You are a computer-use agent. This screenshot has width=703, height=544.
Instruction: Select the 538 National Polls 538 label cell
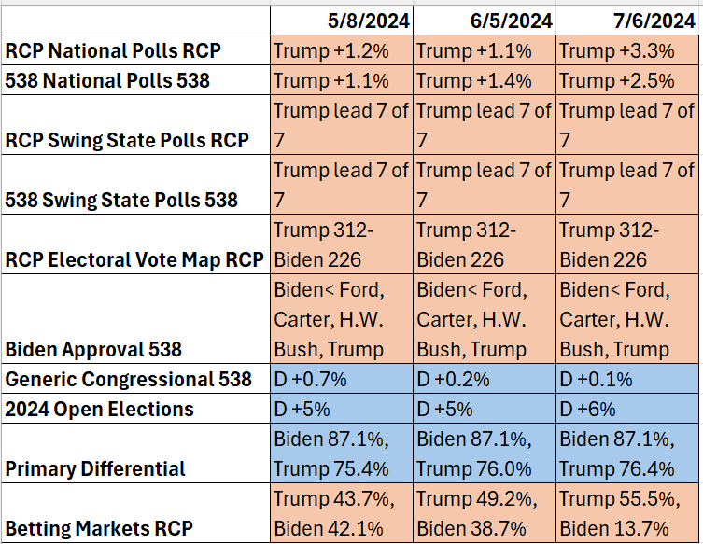108,80
